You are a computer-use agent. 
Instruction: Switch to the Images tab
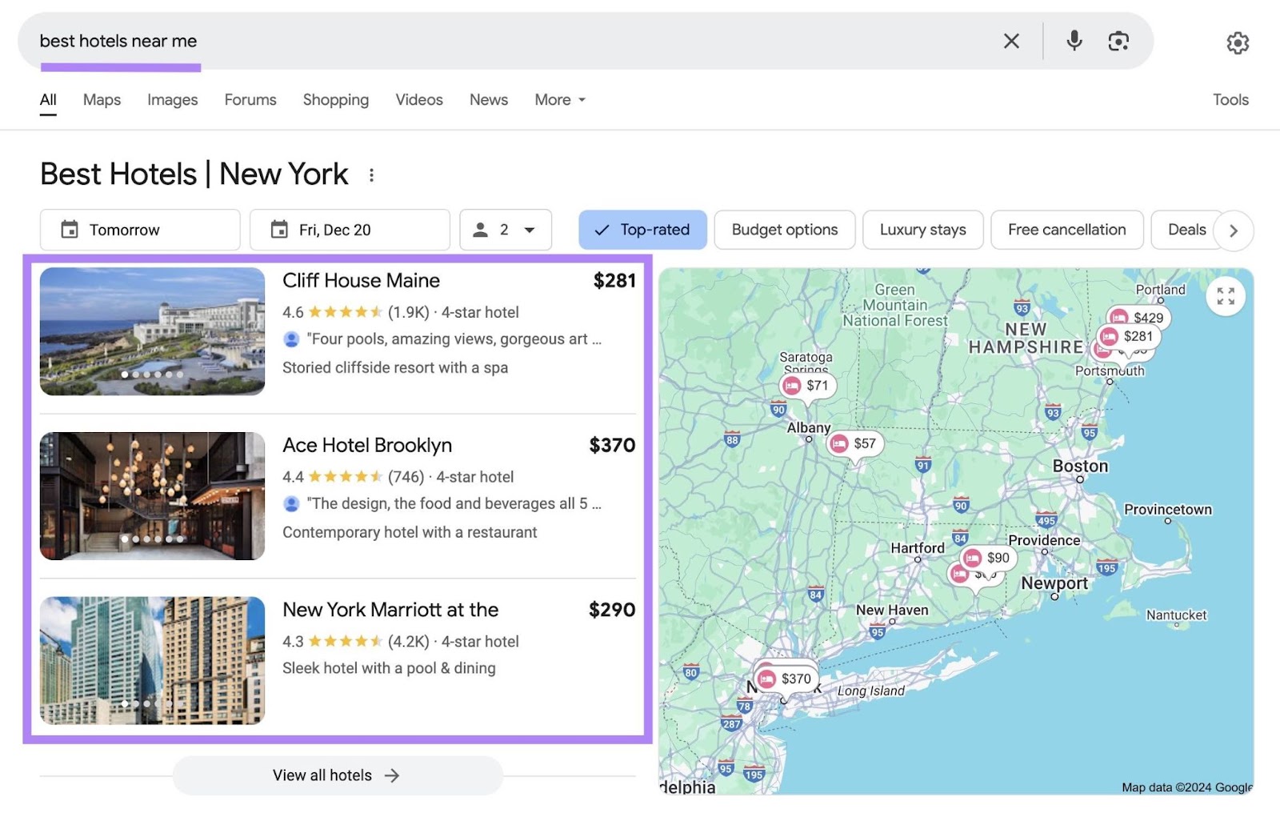(x=172, y=100)
